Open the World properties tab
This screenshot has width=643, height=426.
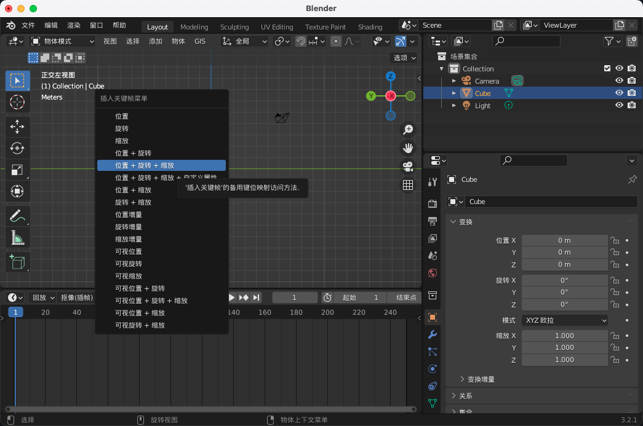pyautogui.click(x=433, y=273)
